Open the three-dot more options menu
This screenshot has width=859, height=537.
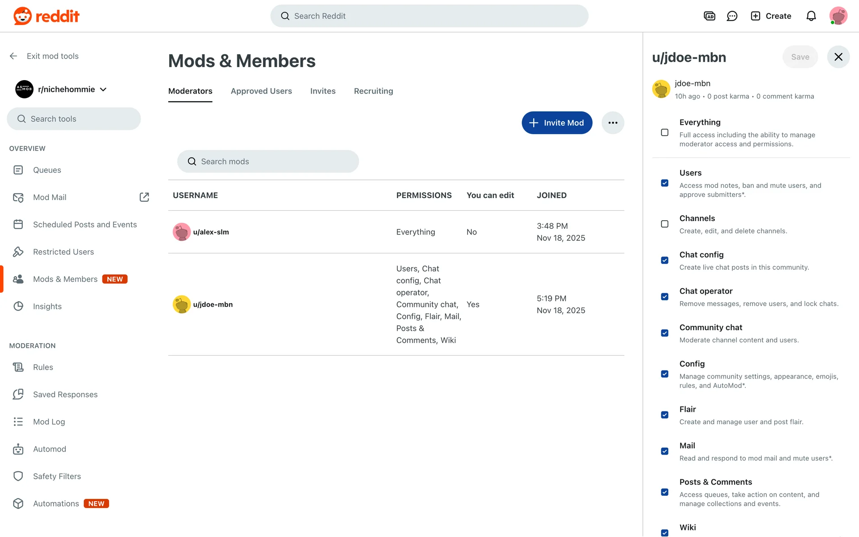coord(612,123)
